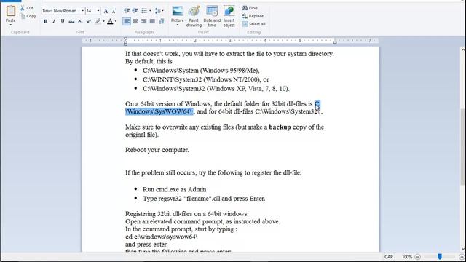Apply the text highlight color
The width and height of the screenshot is (466, 262).
98,21
